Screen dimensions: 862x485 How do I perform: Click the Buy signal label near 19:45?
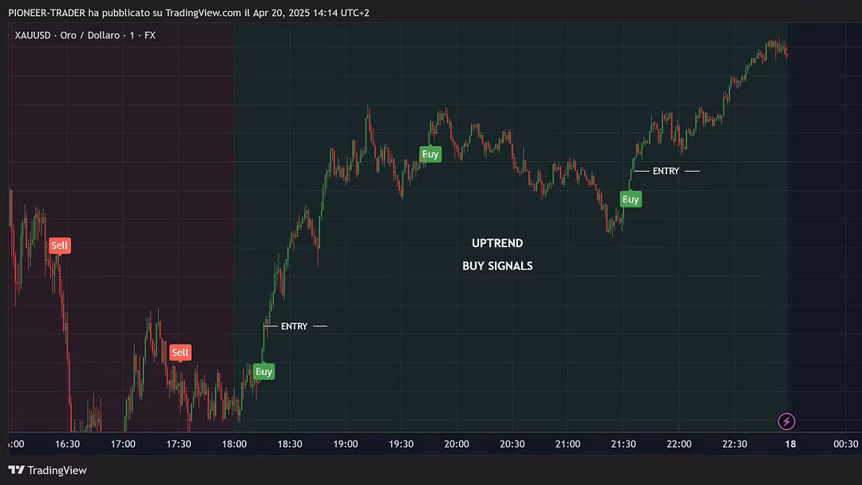click(x=430, y=154)
